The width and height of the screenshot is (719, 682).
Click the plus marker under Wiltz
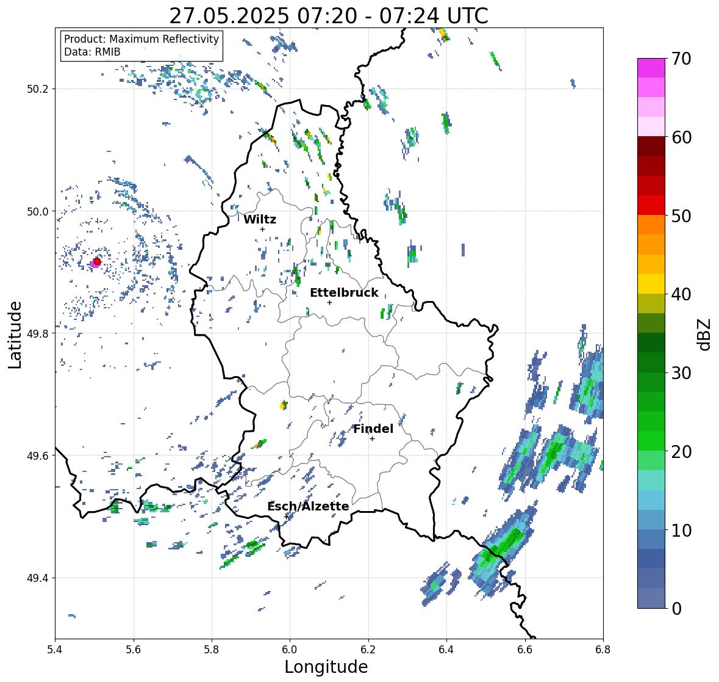click(262, 229)
